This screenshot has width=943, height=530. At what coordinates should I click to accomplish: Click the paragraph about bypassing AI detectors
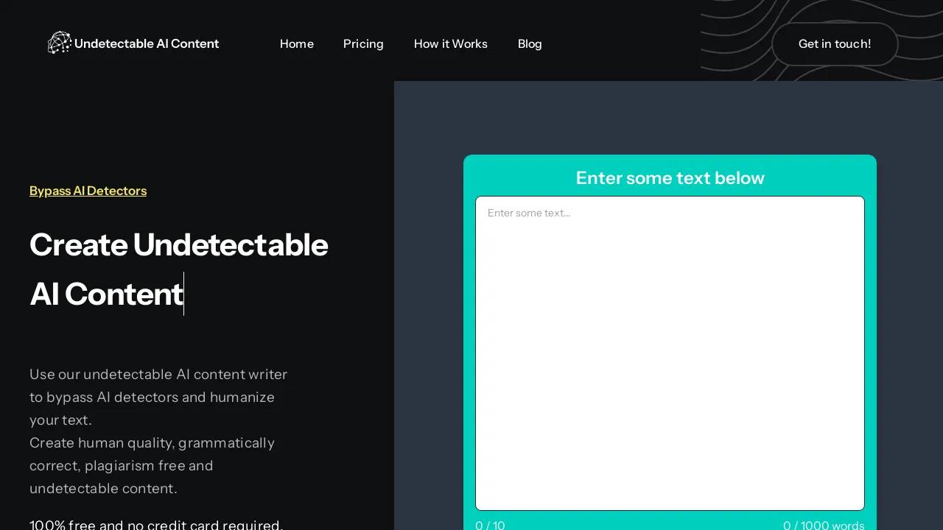click(x=158, y=397)
